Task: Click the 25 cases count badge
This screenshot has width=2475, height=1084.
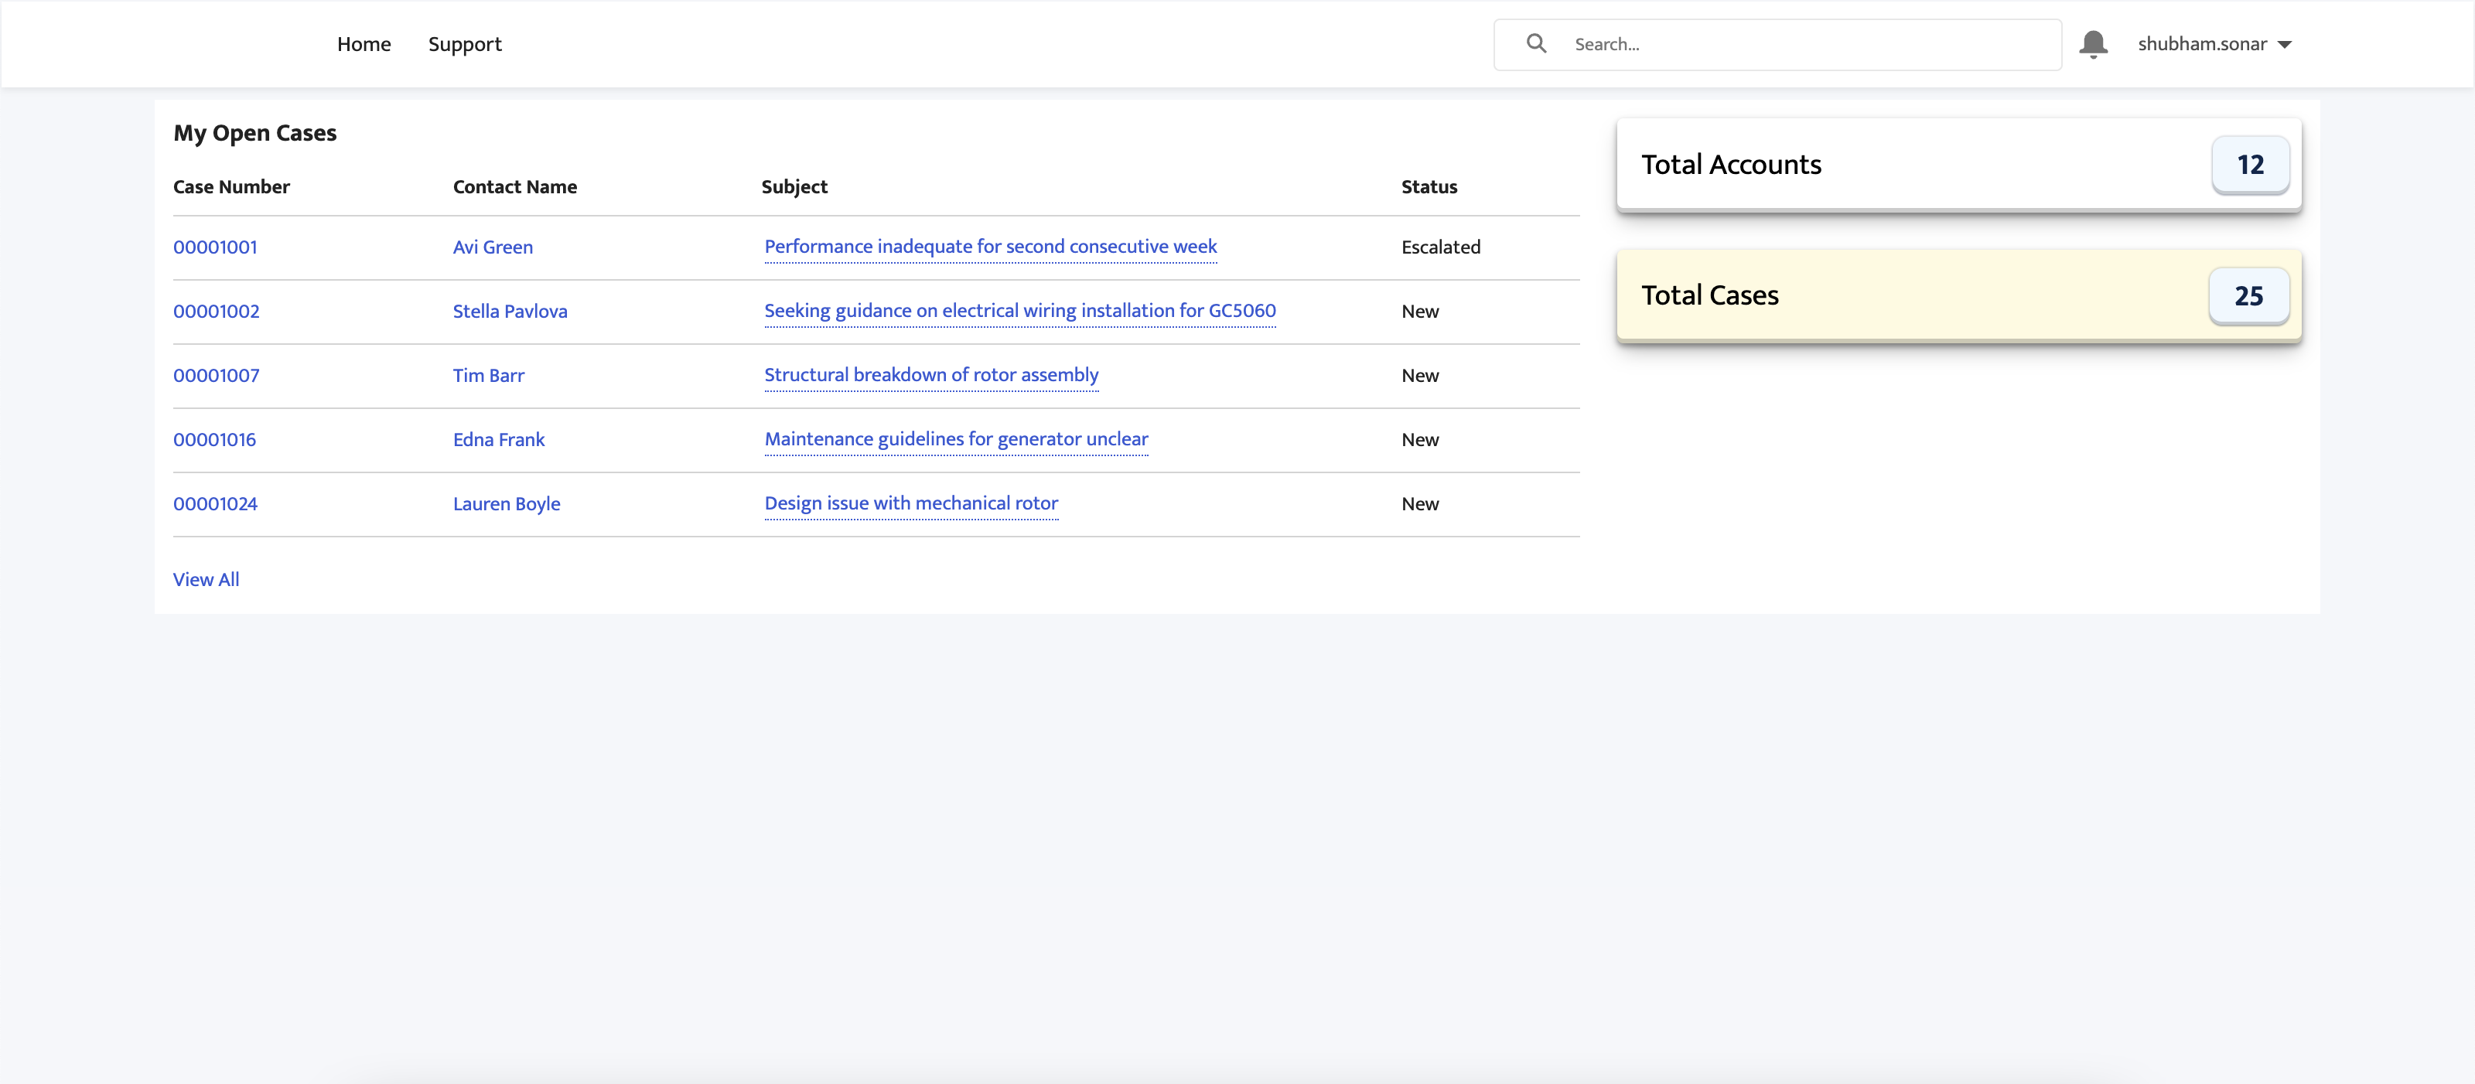Action: pyautogui.click(x=2248, y=295)
